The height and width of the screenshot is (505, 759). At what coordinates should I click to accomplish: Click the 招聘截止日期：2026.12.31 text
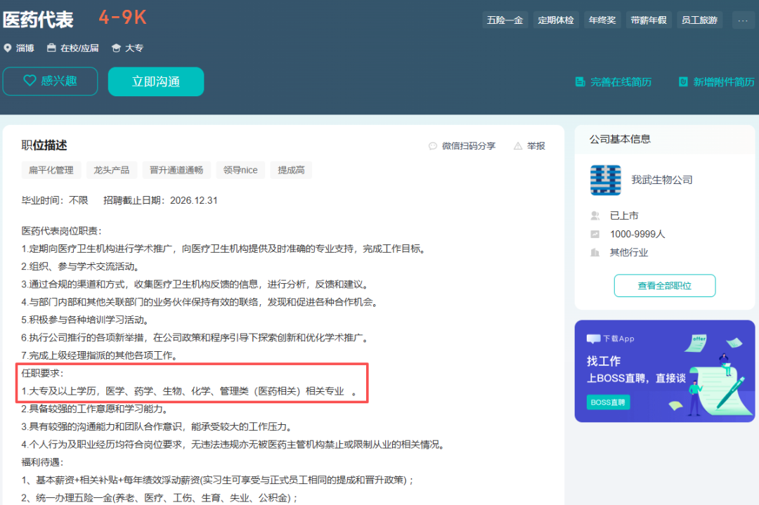[160, 200]
